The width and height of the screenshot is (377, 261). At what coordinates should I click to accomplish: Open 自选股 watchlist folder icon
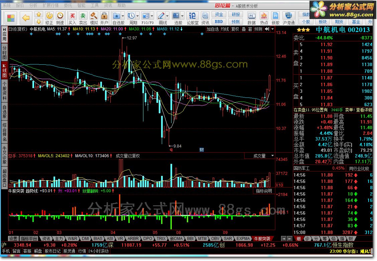117,16
